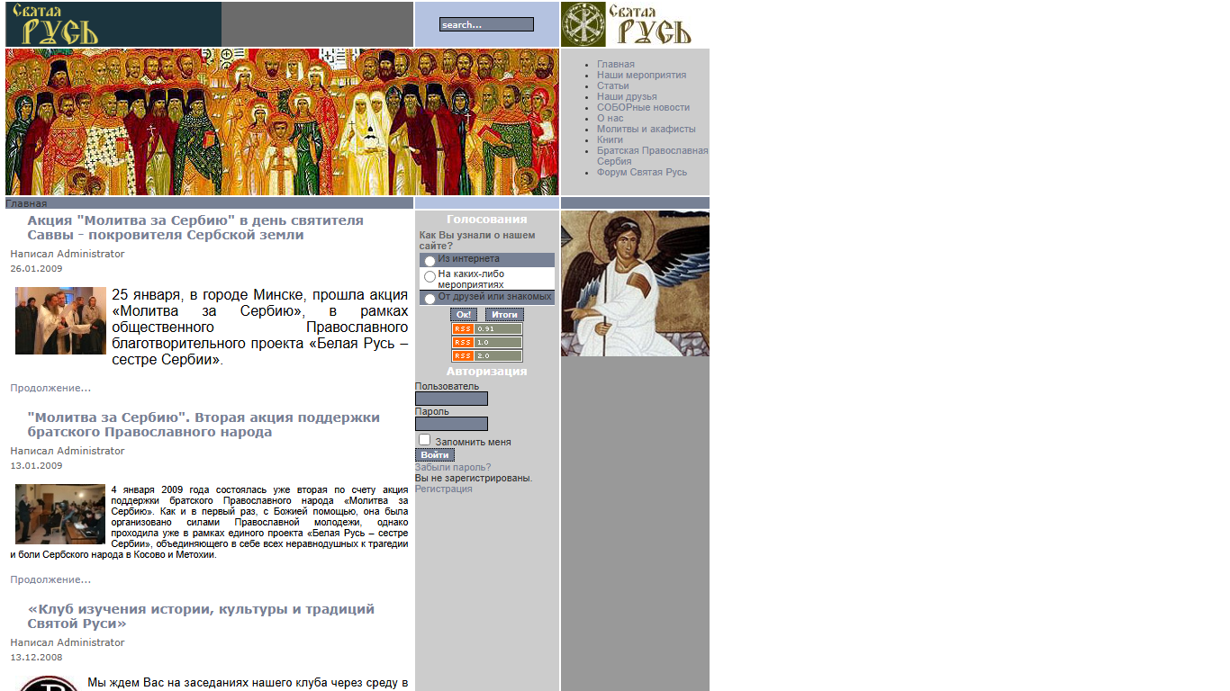Click the Голосования section heading
The width and height of the screenshot is (1230, 691).
pyautogui.click(x=487, y=219)
